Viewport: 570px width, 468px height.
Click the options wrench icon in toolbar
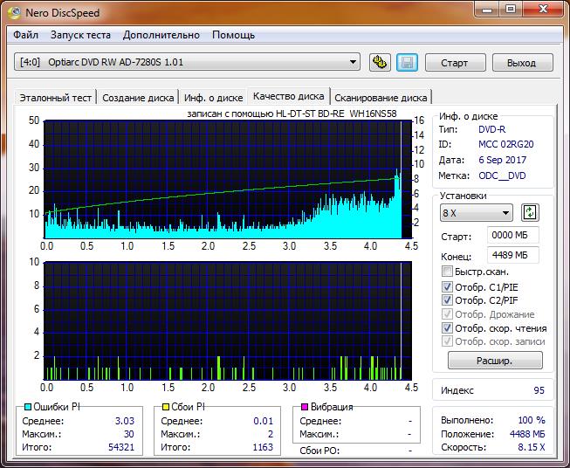pos(379,62)
